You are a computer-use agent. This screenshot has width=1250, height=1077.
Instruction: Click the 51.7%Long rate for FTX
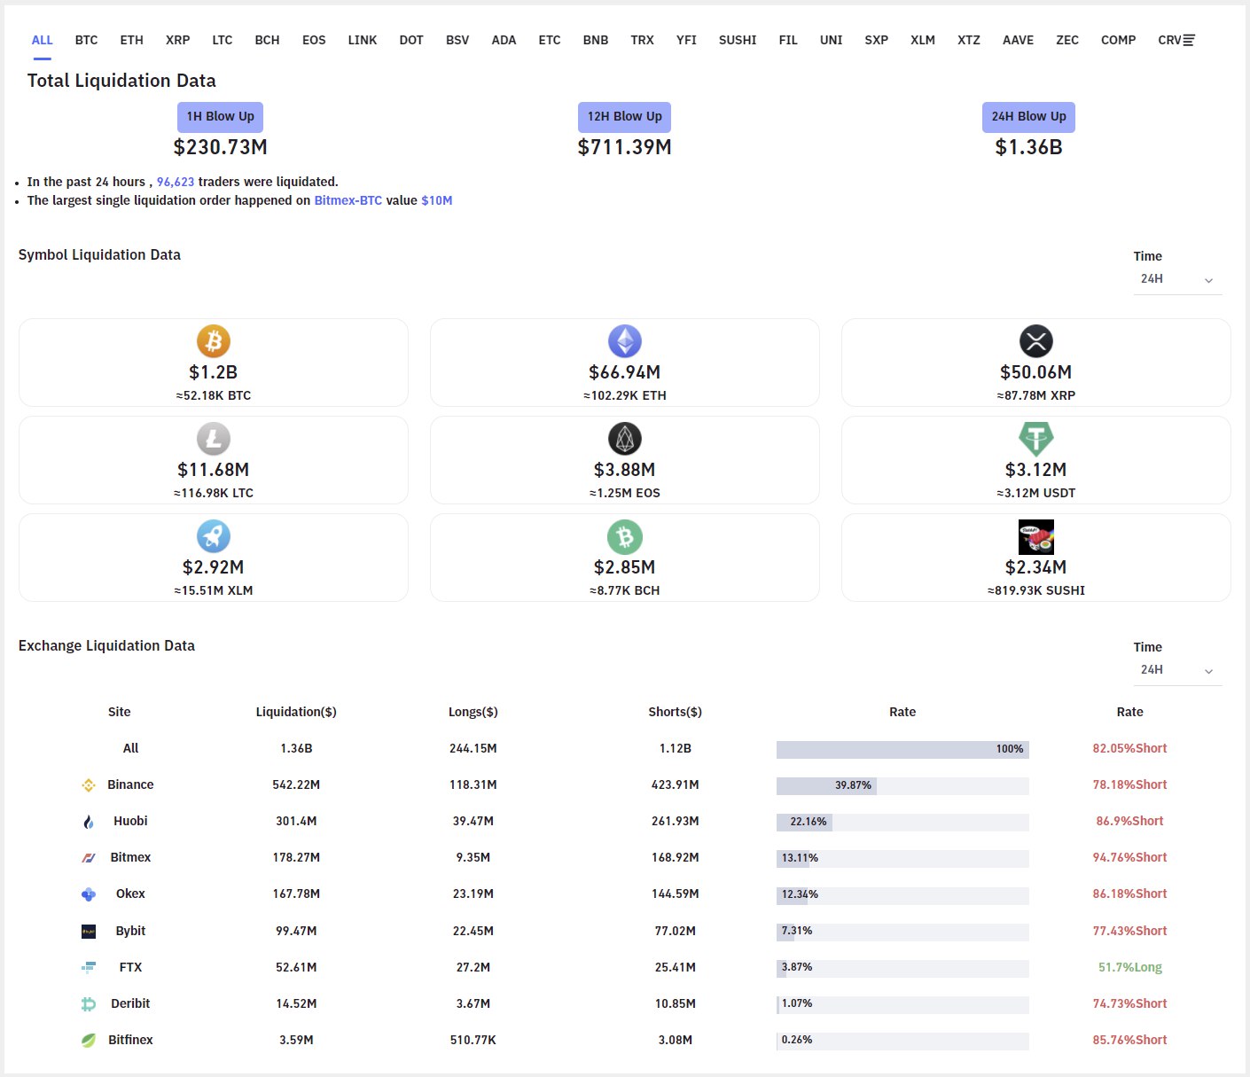pyautogui.click(x=1130, y=967)
